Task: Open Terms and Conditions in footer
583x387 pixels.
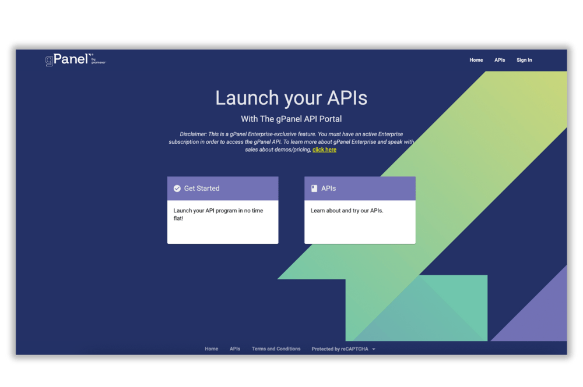Action: (x=276, y=349)
